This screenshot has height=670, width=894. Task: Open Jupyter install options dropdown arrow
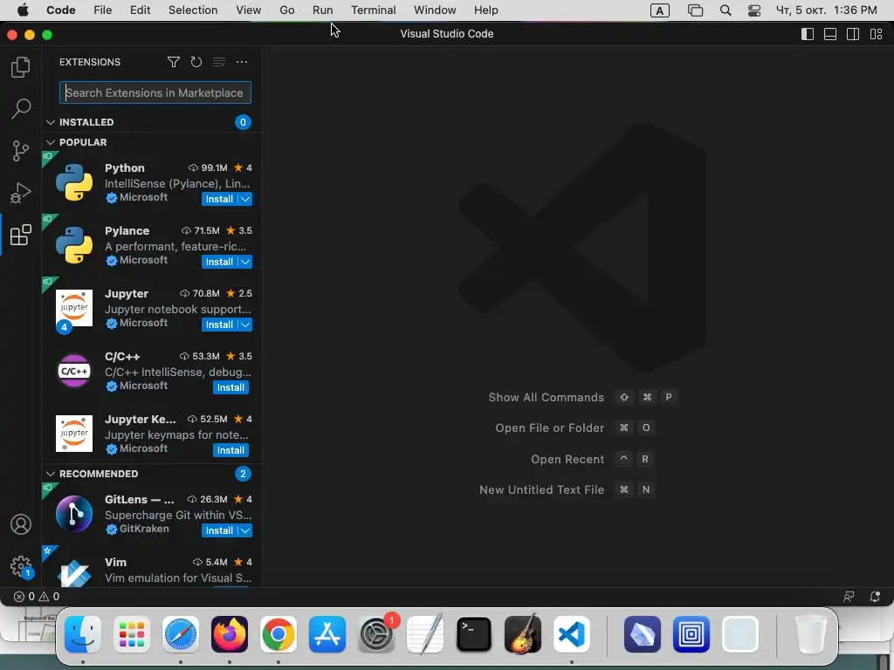(x=245, y=325)
